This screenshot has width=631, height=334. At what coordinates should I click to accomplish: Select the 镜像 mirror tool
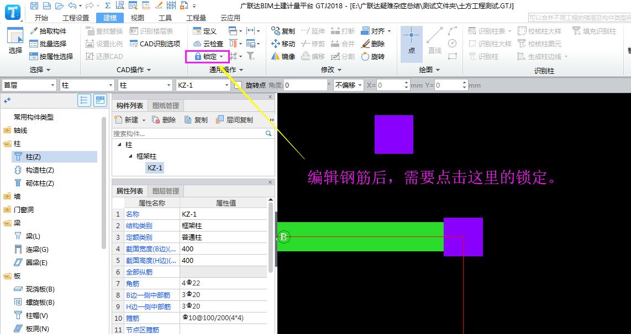point(283,57)
